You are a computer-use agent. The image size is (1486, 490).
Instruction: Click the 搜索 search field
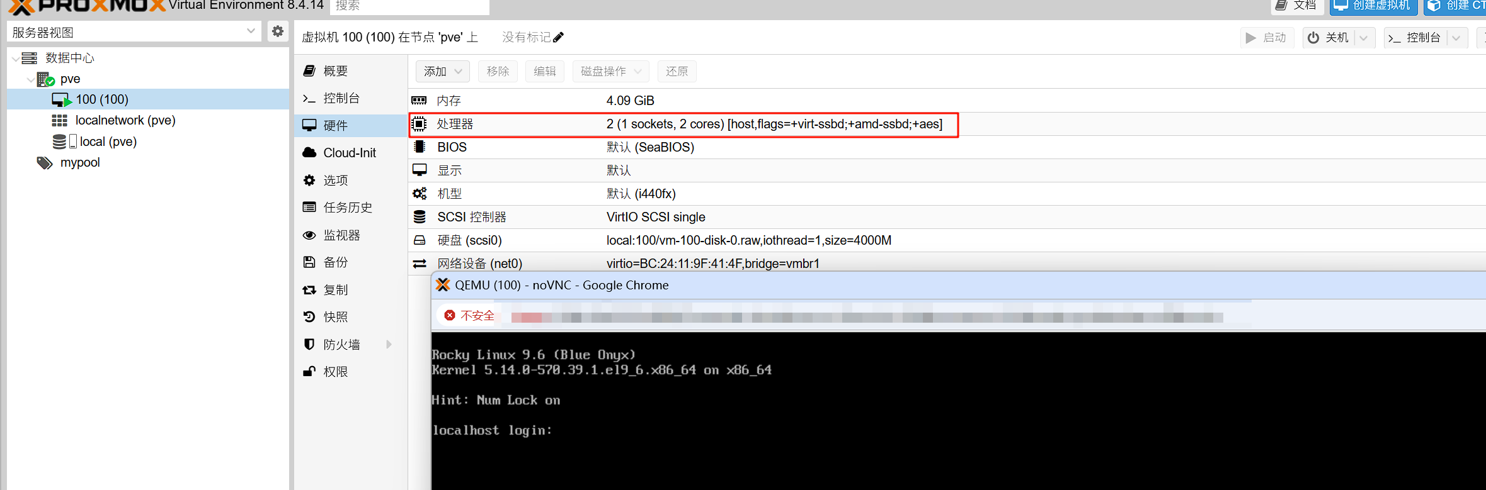[x=409, y=6]
